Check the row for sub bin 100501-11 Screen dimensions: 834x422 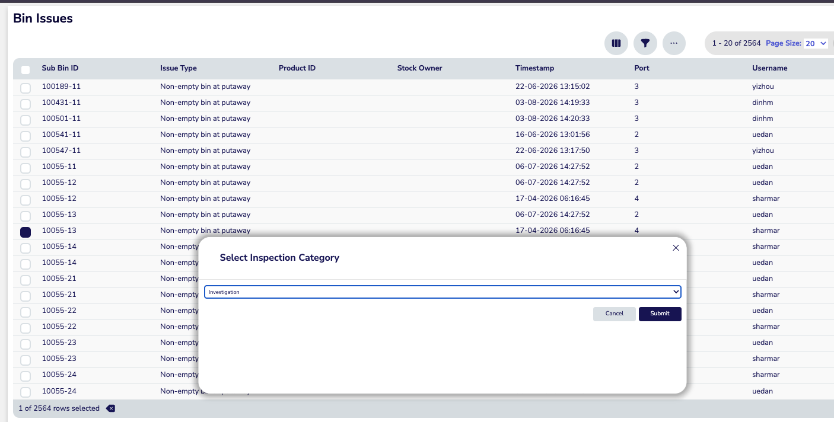26,120
